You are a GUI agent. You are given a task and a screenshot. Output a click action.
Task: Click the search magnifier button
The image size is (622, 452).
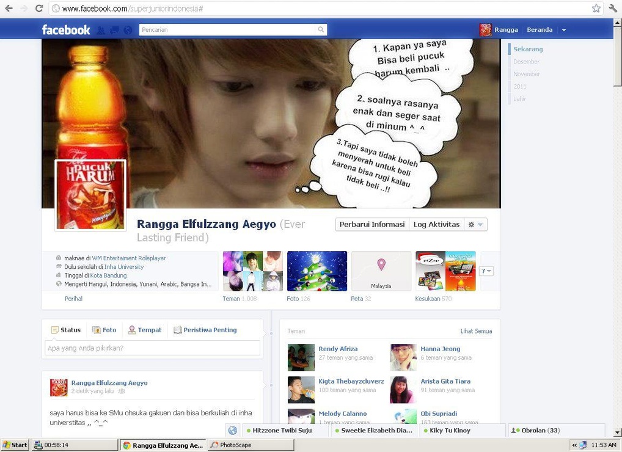(x=321, y=29)
